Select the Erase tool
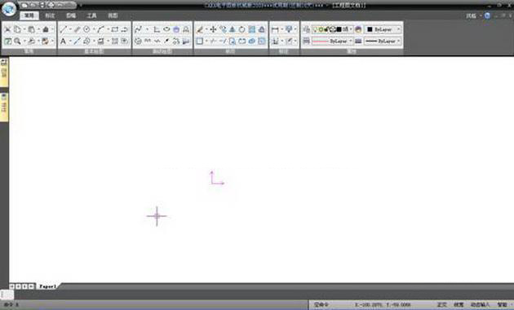514x310 pixels. tap(200, 30)
